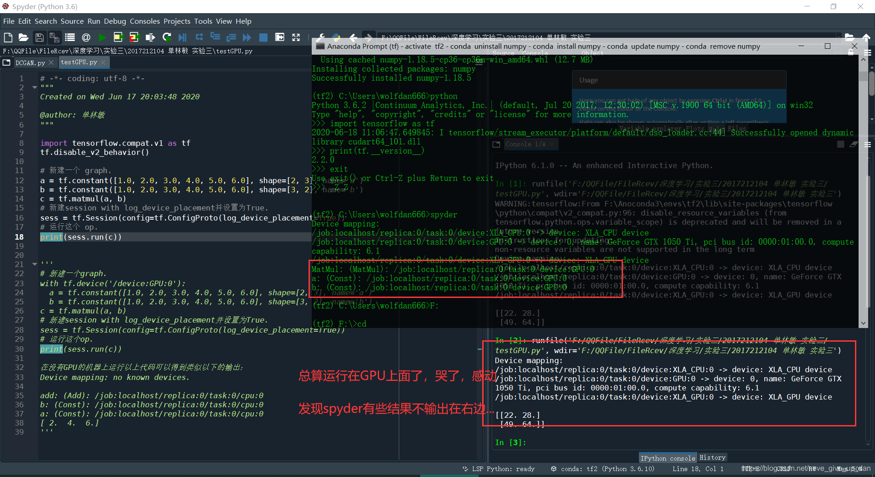Screen dimensions: 875x477
Task: Run the current cell and advance
Action: click(134, 37)
